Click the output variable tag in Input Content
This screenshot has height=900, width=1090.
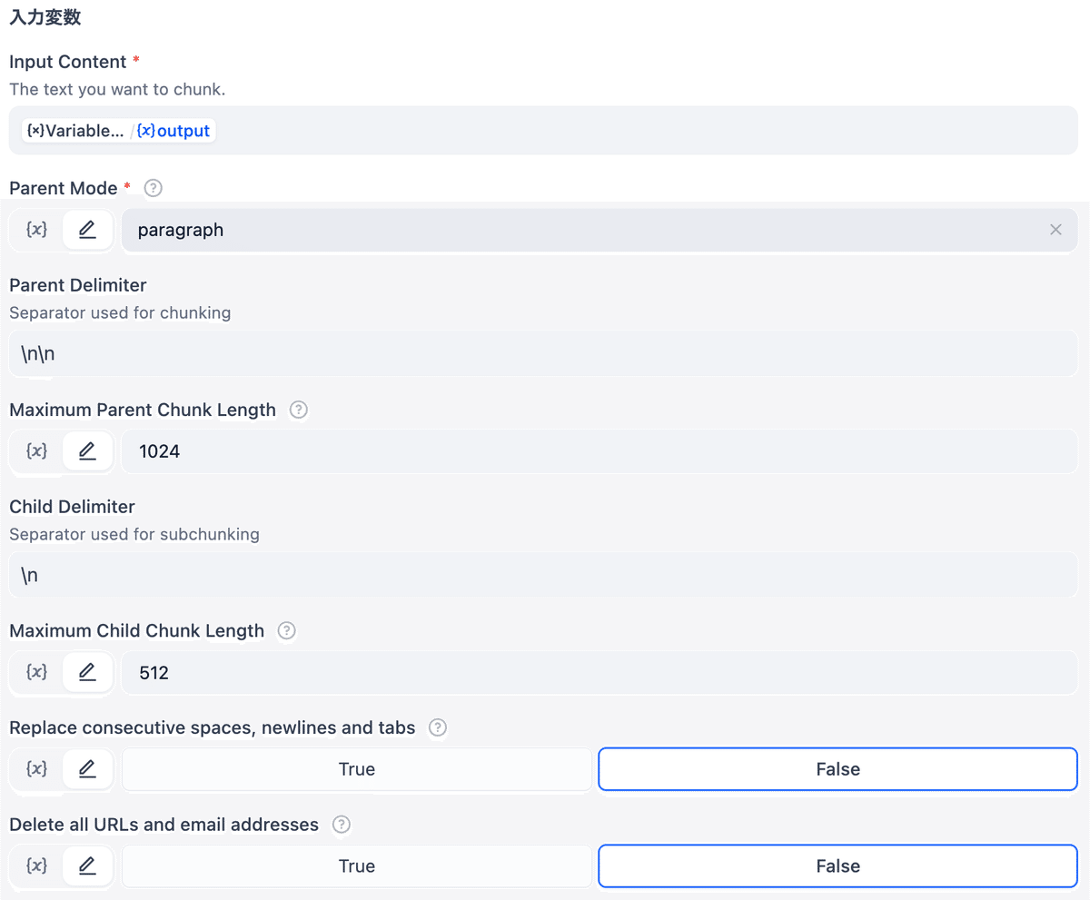174,131
